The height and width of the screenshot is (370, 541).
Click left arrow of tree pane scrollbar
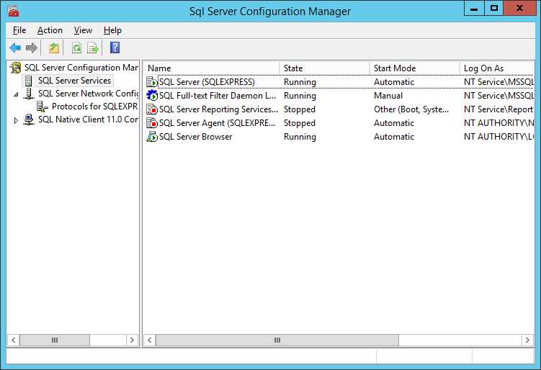(x=13, y=340)
